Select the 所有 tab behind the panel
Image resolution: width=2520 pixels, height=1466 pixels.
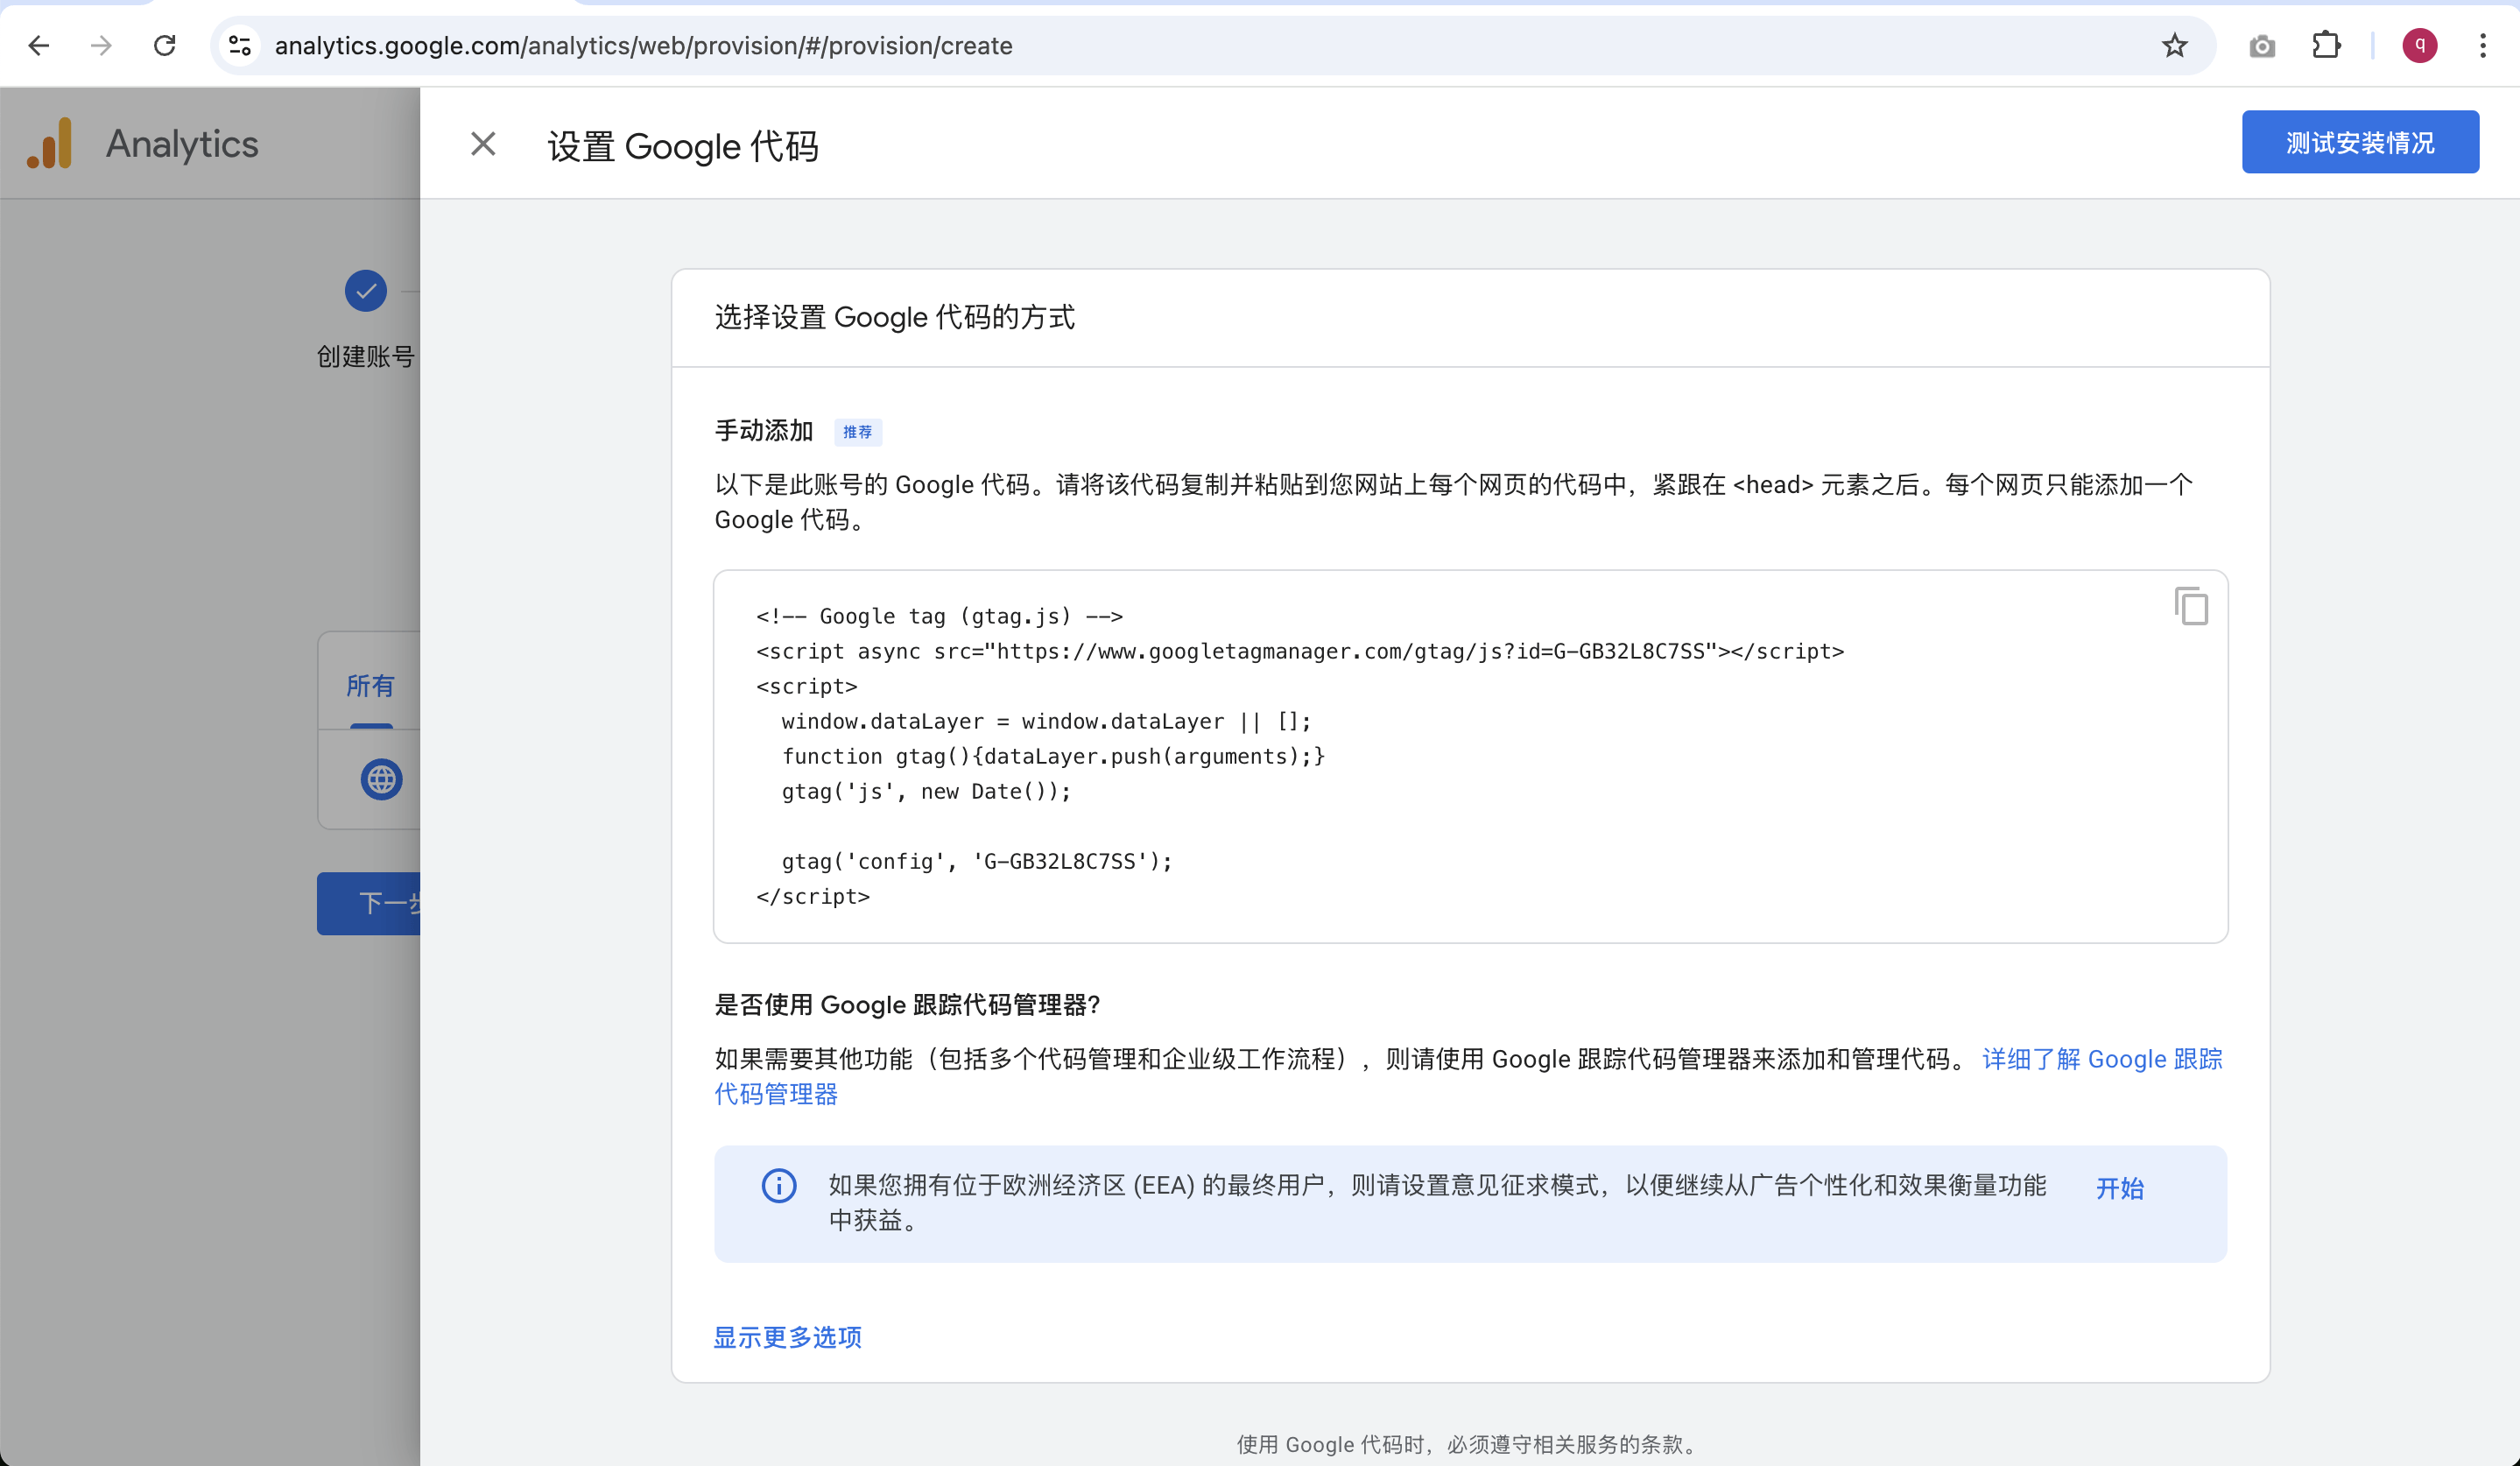click(x=370, y=686)
